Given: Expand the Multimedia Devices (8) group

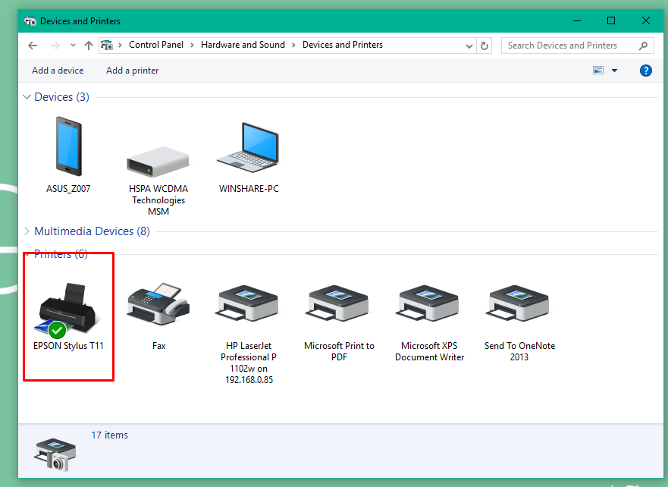Looking at the screenshot, I should pos(27,231).
